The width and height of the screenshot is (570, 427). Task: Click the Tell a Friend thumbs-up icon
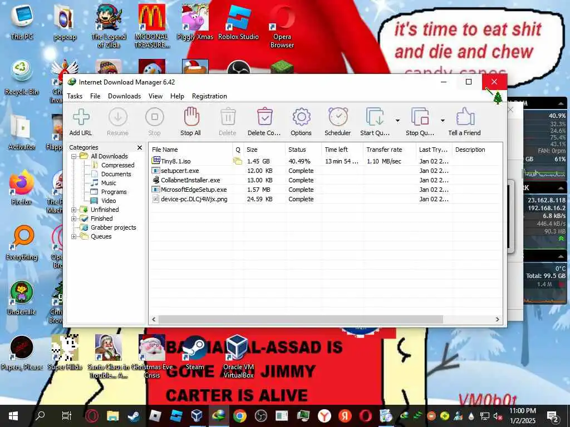point(465,117)
